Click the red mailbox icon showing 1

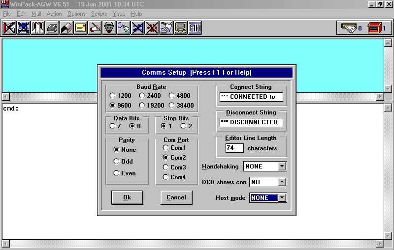(x=374, y=28)
